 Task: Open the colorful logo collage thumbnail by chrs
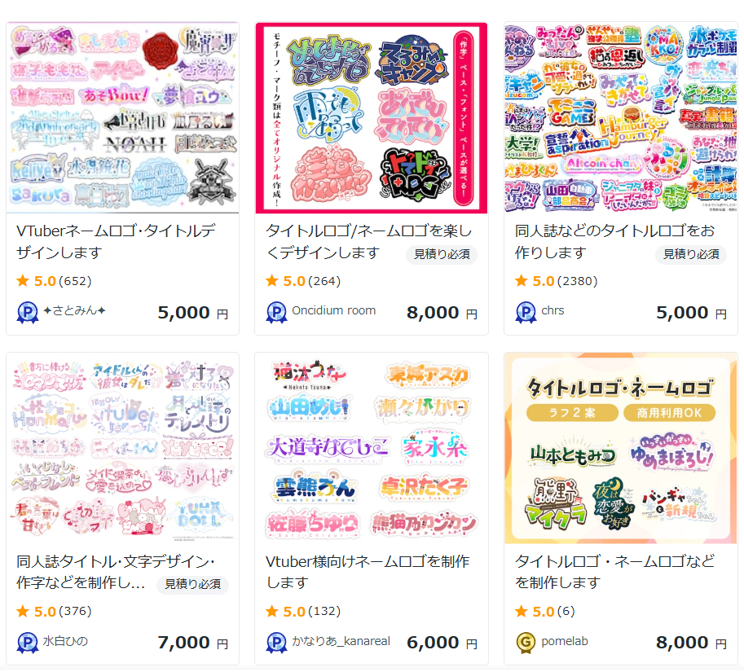(x=621, y=117)
